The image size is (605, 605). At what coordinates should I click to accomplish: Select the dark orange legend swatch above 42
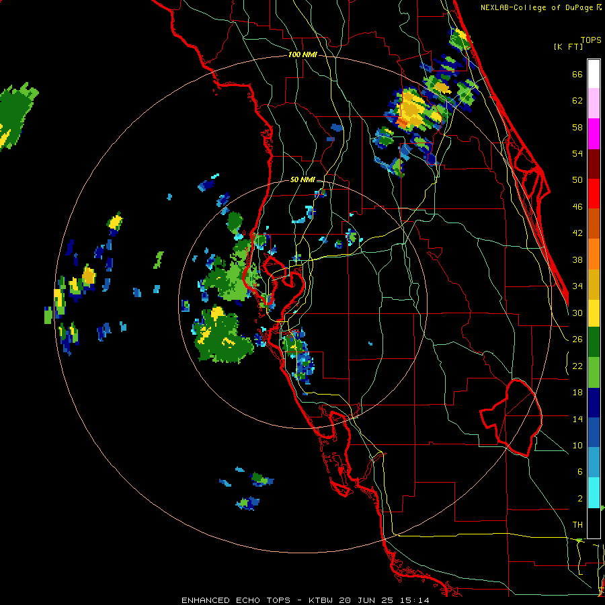click(x=594, y=223)
